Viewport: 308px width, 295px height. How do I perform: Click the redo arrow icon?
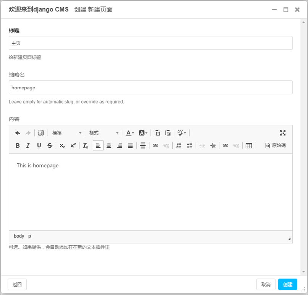click(x=28, y=133)
